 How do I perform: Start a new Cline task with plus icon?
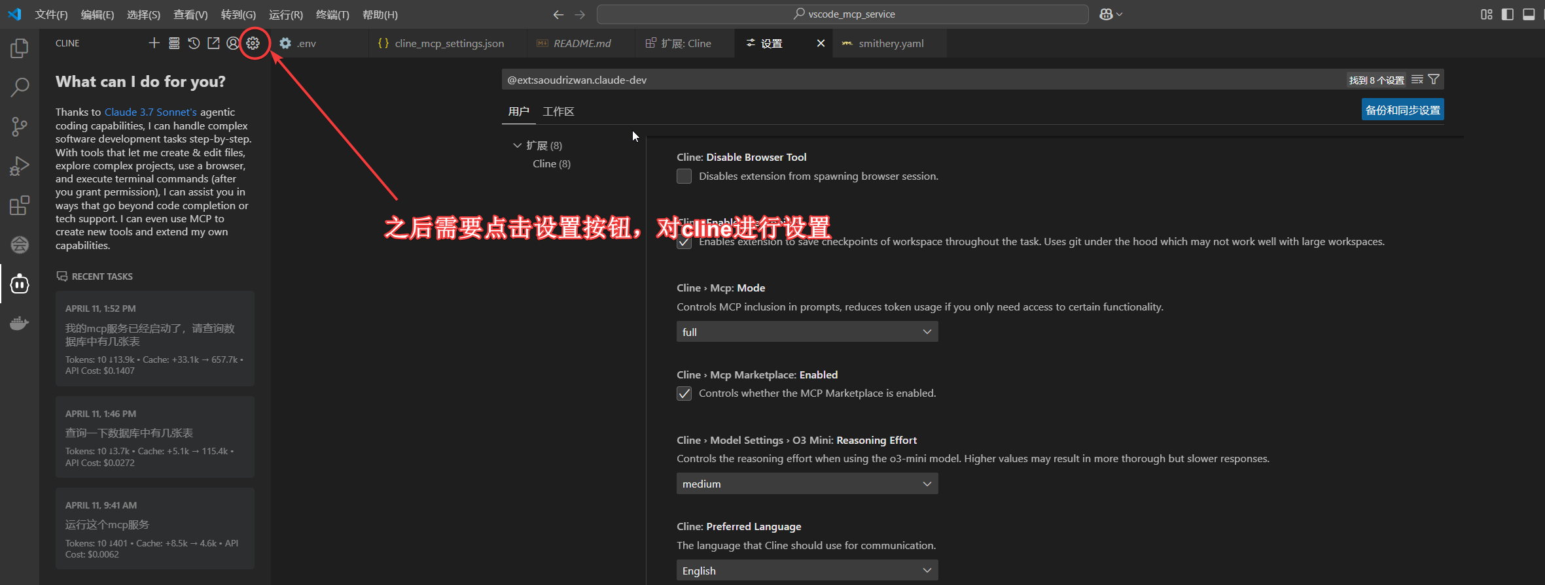(154, 43)
